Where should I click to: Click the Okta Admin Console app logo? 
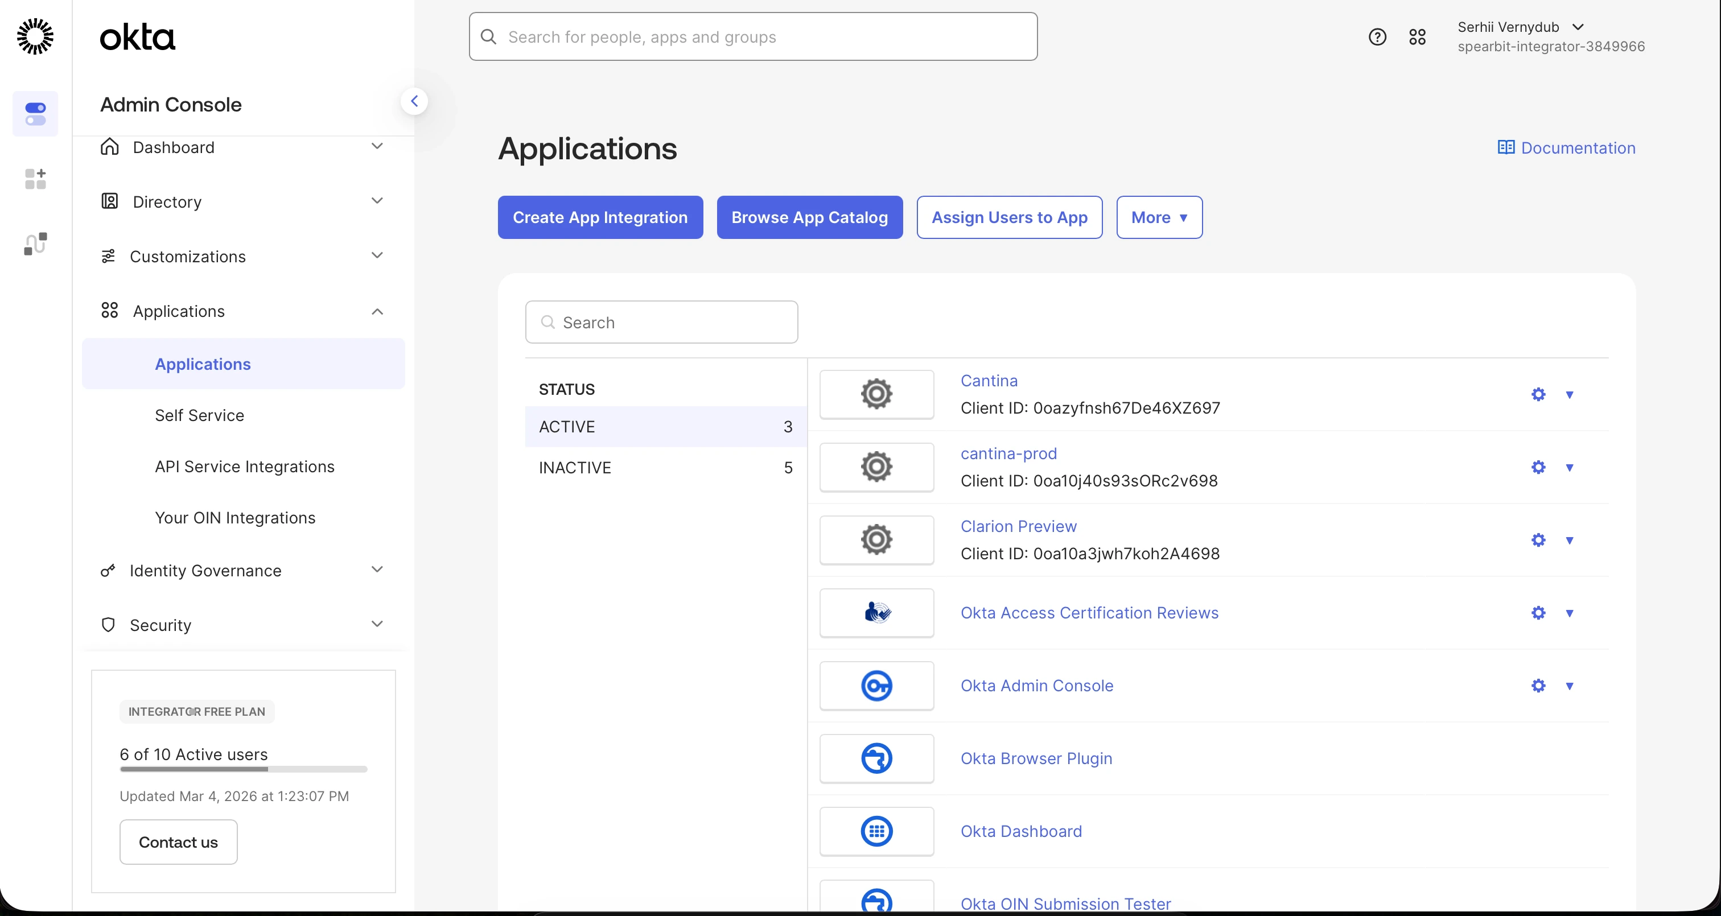point(876,686)
